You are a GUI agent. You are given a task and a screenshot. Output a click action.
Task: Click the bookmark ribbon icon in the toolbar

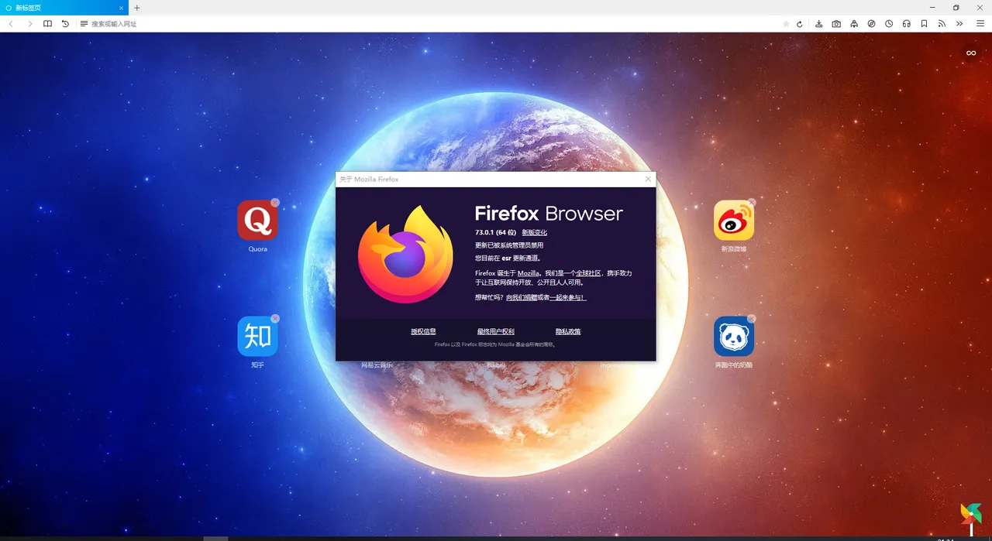[x=925, y=24]
